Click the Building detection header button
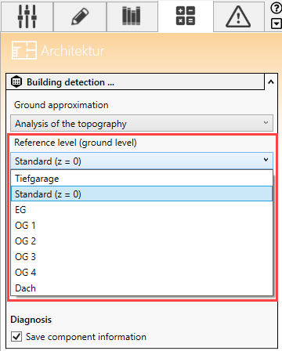The image size is (282, 351). click(x=136, y=82)
